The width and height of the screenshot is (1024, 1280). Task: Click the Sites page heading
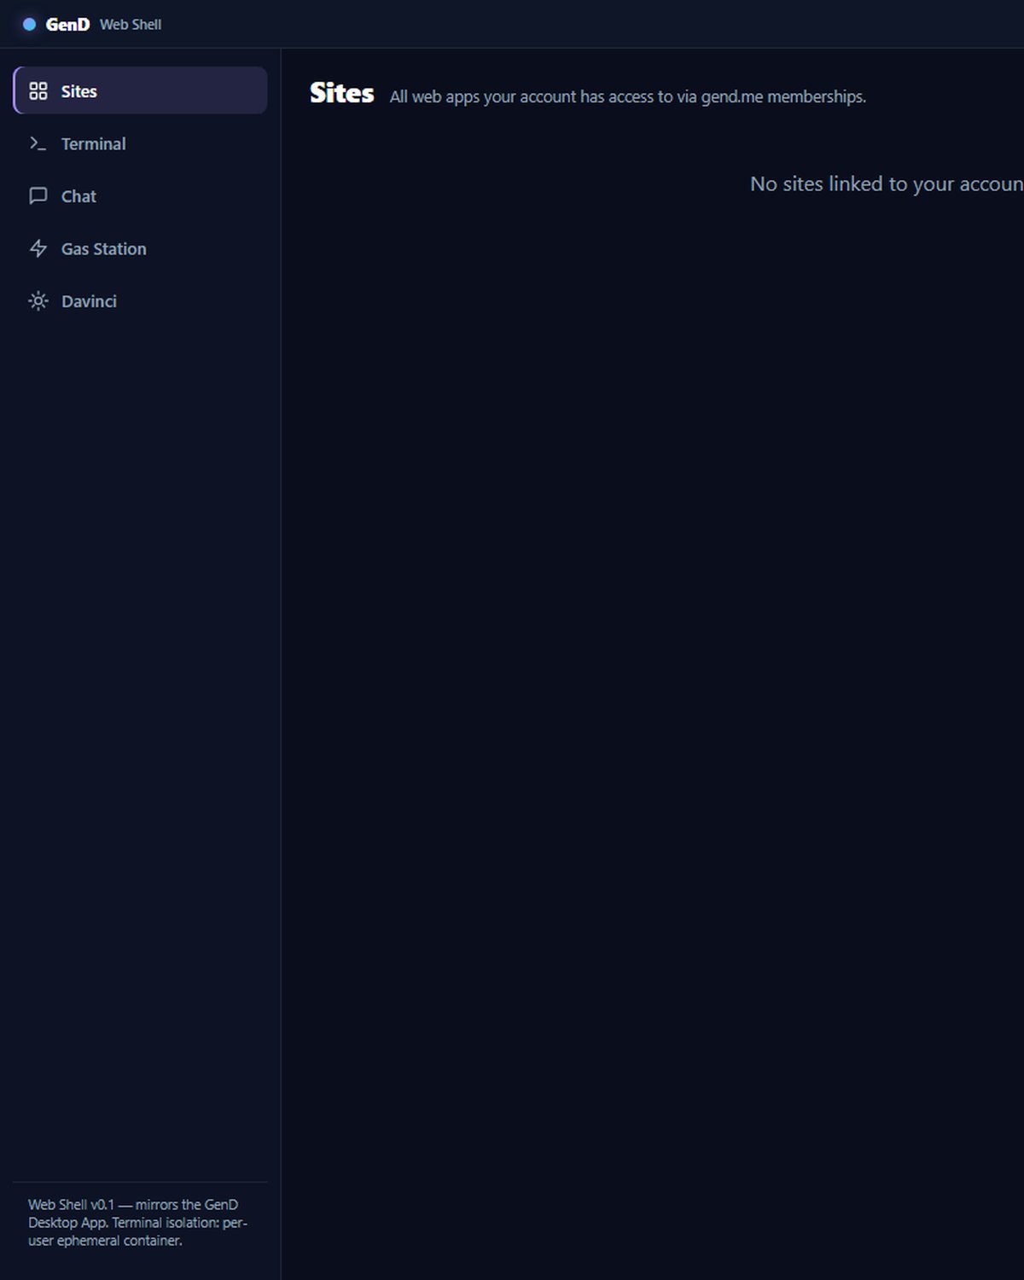341,93
